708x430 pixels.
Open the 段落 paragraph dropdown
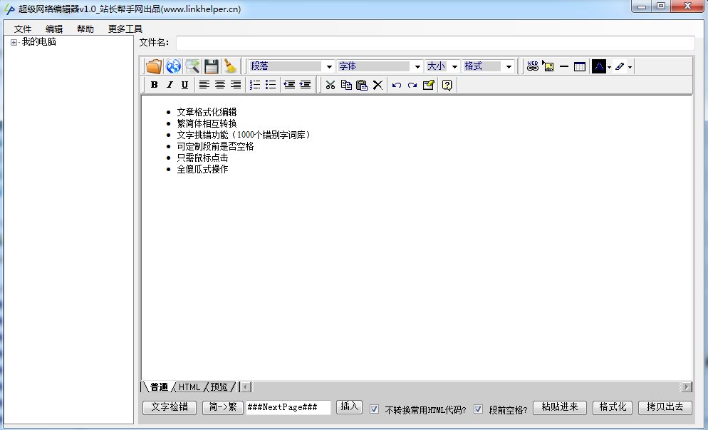292,66
